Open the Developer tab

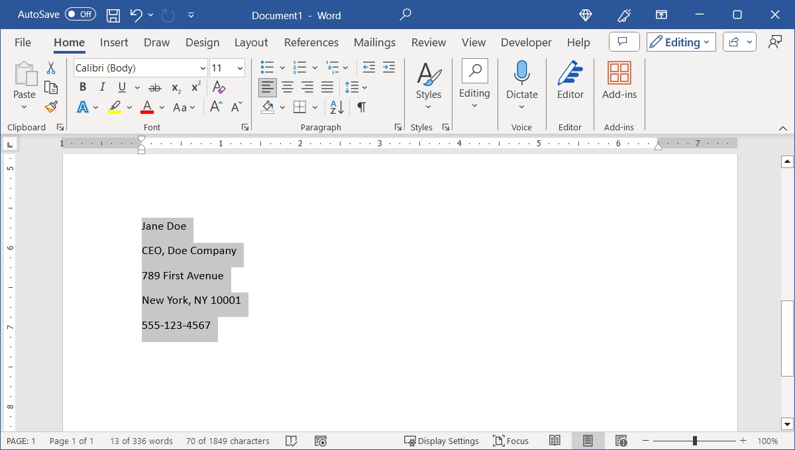click(525, 42)
